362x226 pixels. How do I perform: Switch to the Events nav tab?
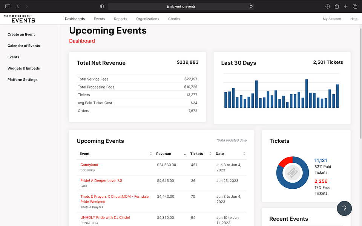(99, 19)
